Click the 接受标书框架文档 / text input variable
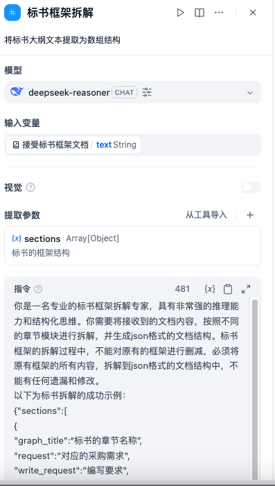Screen dimensions: 275x486 (x=74, y=145)
